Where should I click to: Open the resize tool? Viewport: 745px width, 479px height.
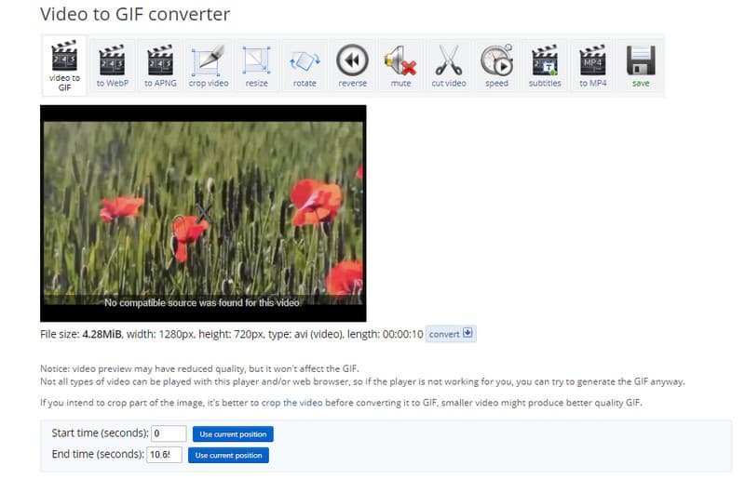[256, 65]
